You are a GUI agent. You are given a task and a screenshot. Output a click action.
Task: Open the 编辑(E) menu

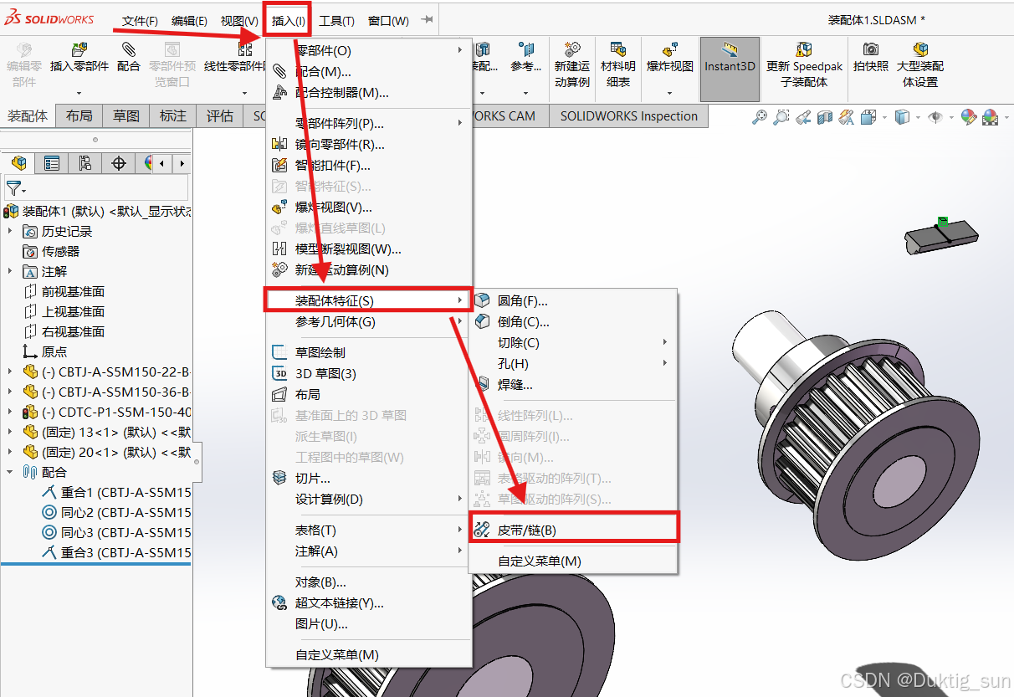click(x=189, y=21)
